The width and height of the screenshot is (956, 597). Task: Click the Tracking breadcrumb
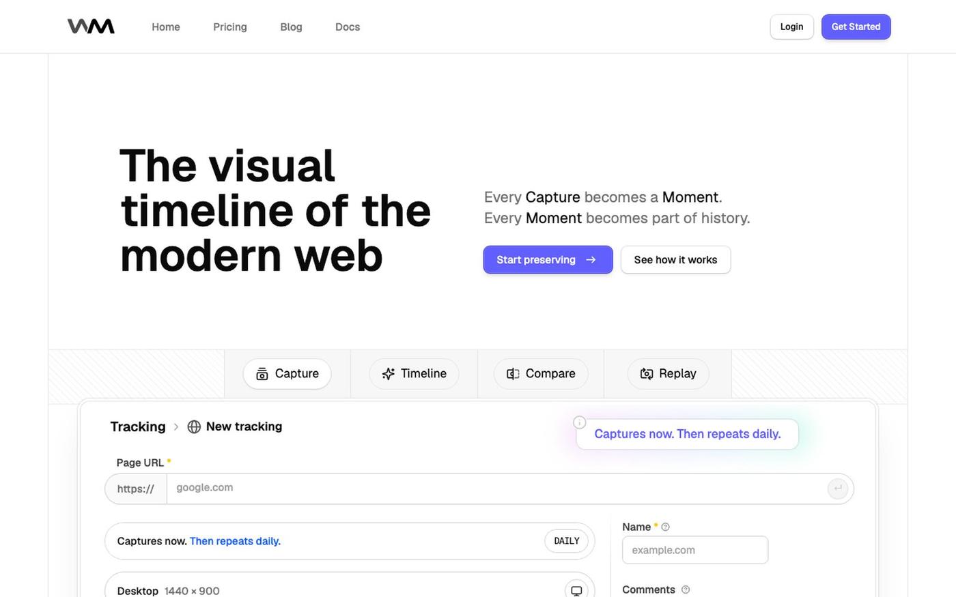click(x=138, y=426)
